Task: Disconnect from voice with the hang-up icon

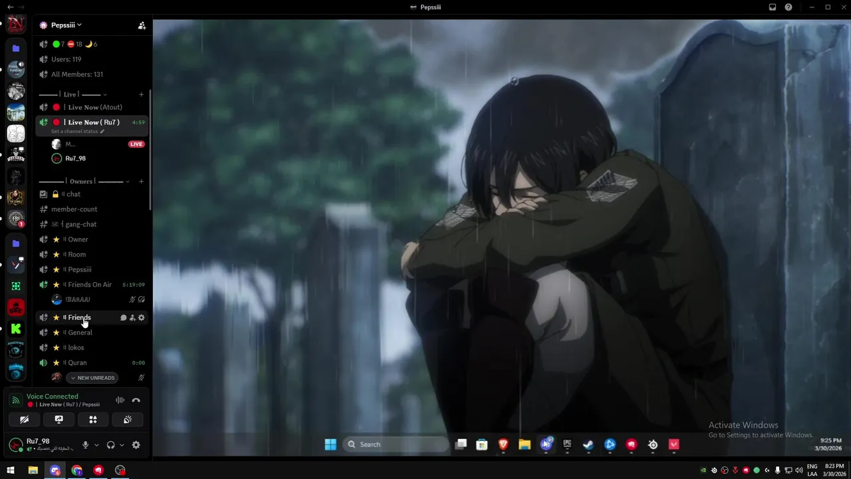Action: pyautogui.click(x=136, y=400)
